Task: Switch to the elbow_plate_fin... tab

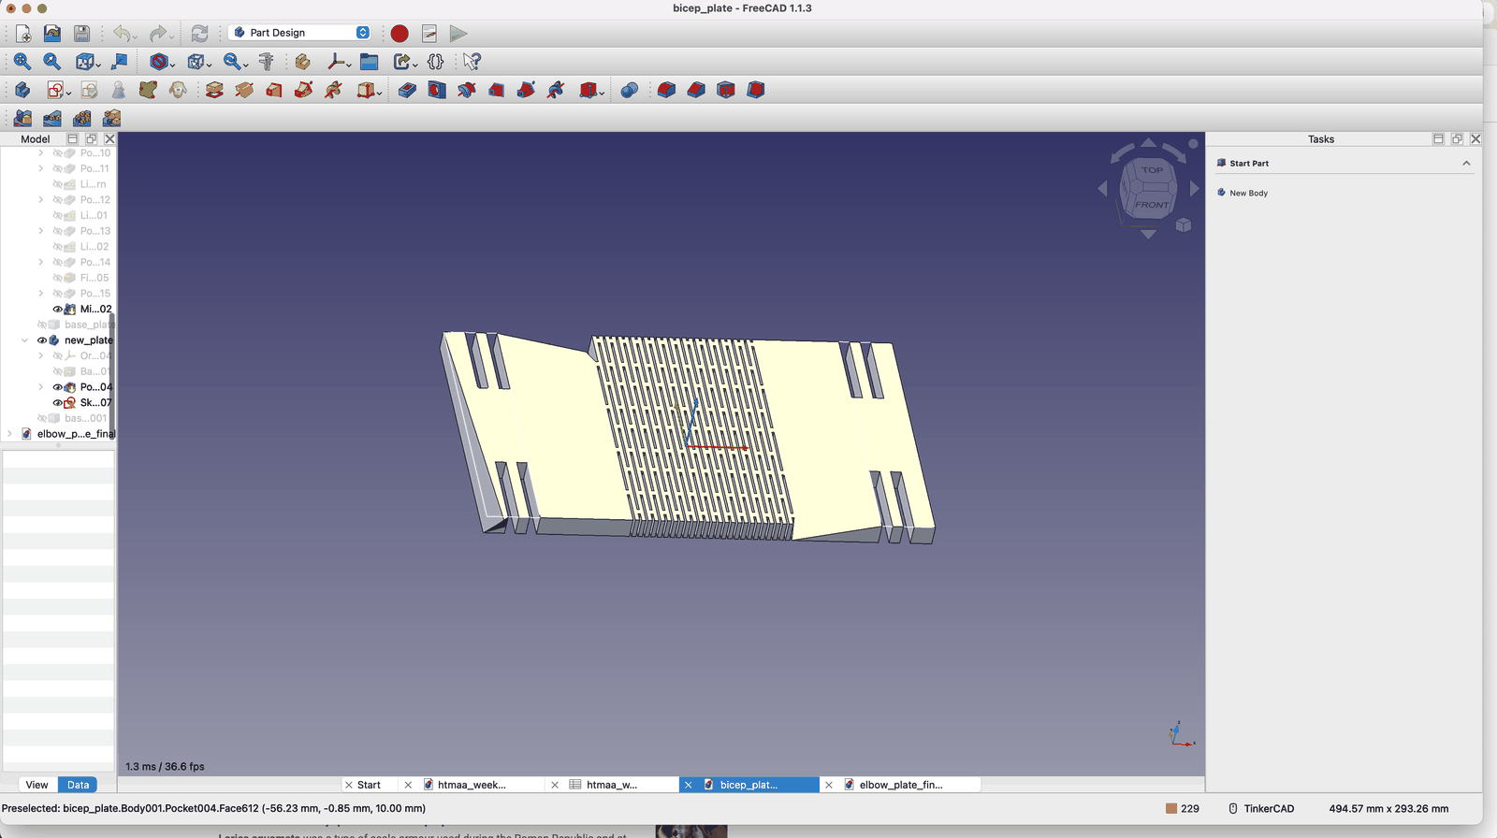Action: pyautogui.click(x=901, y=785)
